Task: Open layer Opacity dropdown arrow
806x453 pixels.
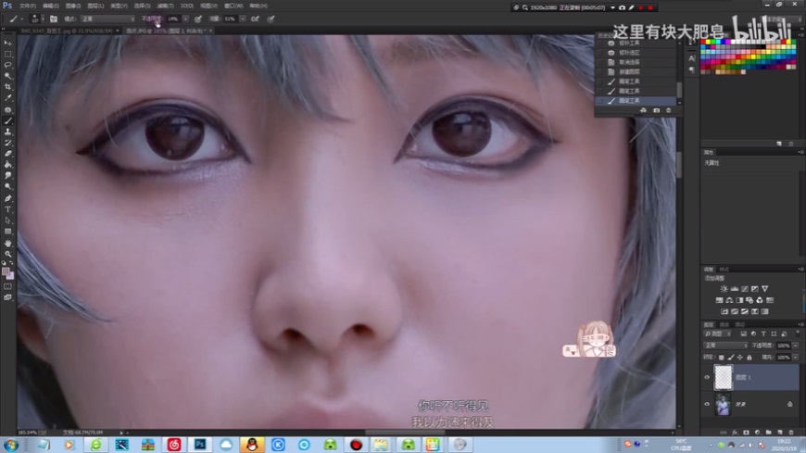Action: (x=796, y=346)
